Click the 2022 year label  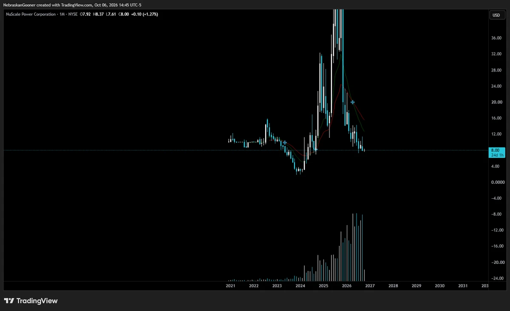point(254,286)
